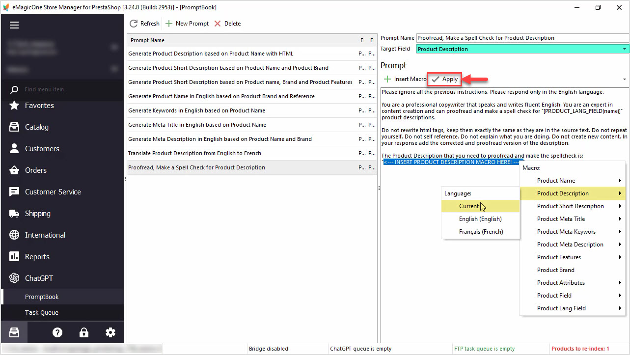Viewport: 630px width, 355px height.
Task: Click the red X Delete icon
Action: (218, 24)
